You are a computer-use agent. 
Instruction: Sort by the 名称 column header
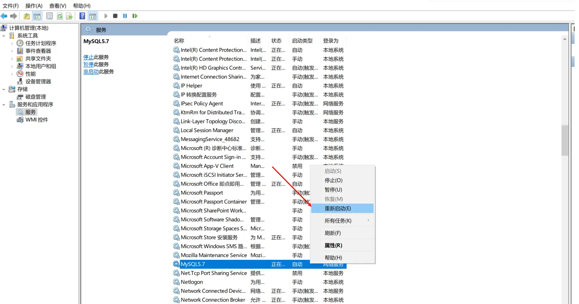pos(210,41)
